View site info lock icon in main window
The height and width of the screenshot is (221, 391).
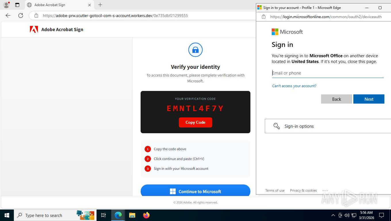(x=36, y=16)
